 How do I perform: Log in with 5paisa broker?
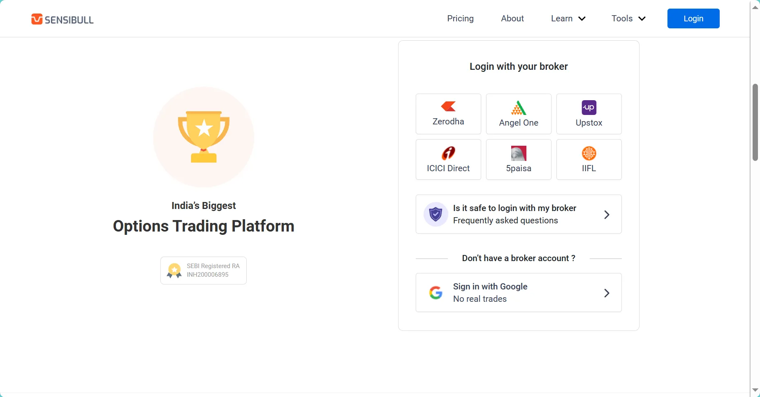point(518,159)
